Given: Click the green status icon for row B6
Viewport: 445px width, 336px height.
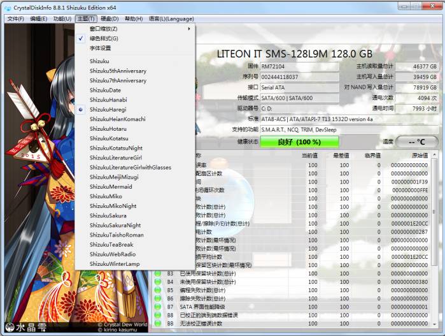Looking at the screenshot, I should pos(158,299).
